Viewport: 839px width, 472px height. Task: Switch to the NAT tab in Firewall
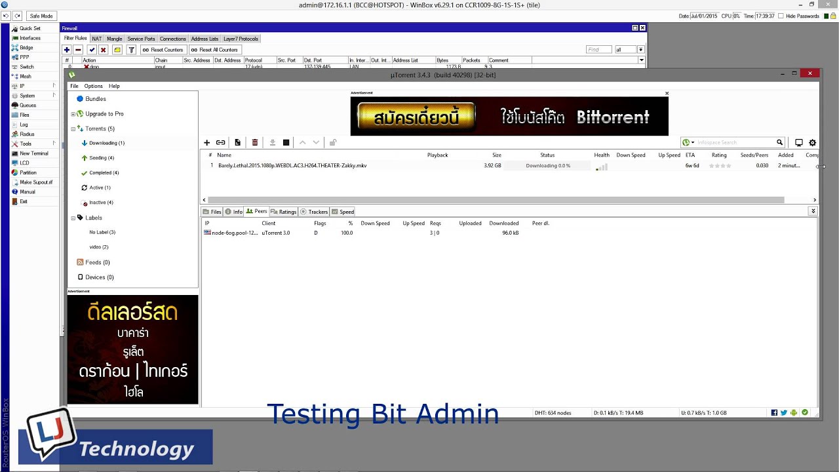pyautogui.click(x=96, y=39)
